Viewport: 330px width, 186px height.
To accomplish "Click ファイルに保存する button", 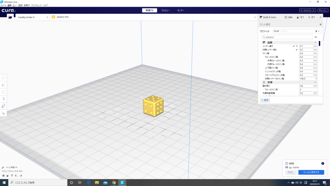I will click(x=311, y=172).
